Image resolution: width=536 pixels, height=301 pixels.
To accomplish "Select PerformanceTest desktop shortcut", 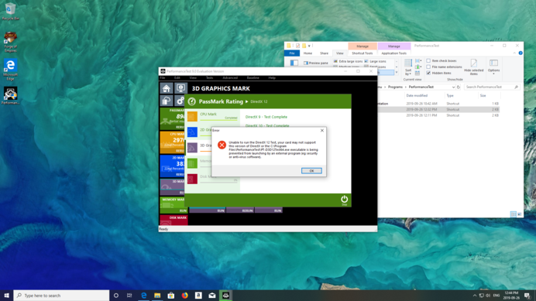I will (10, 95).
